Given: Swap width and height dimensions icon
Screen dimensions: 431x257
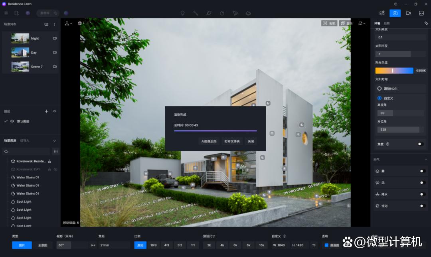Looking at the screenshot, I should click(314, 245).
